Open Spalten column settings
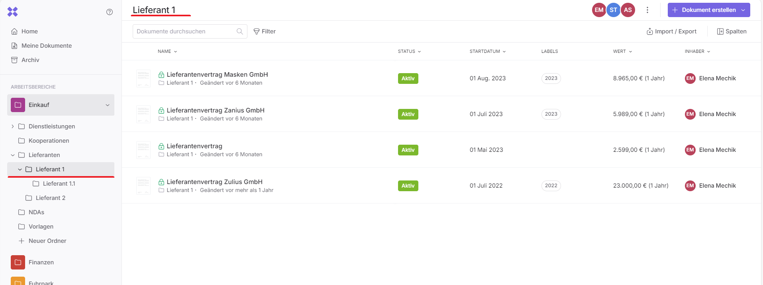Viewport: 763px width, 285px height. 732,31
